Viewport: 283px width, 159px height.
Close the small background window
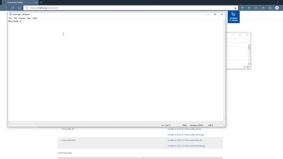247,35
